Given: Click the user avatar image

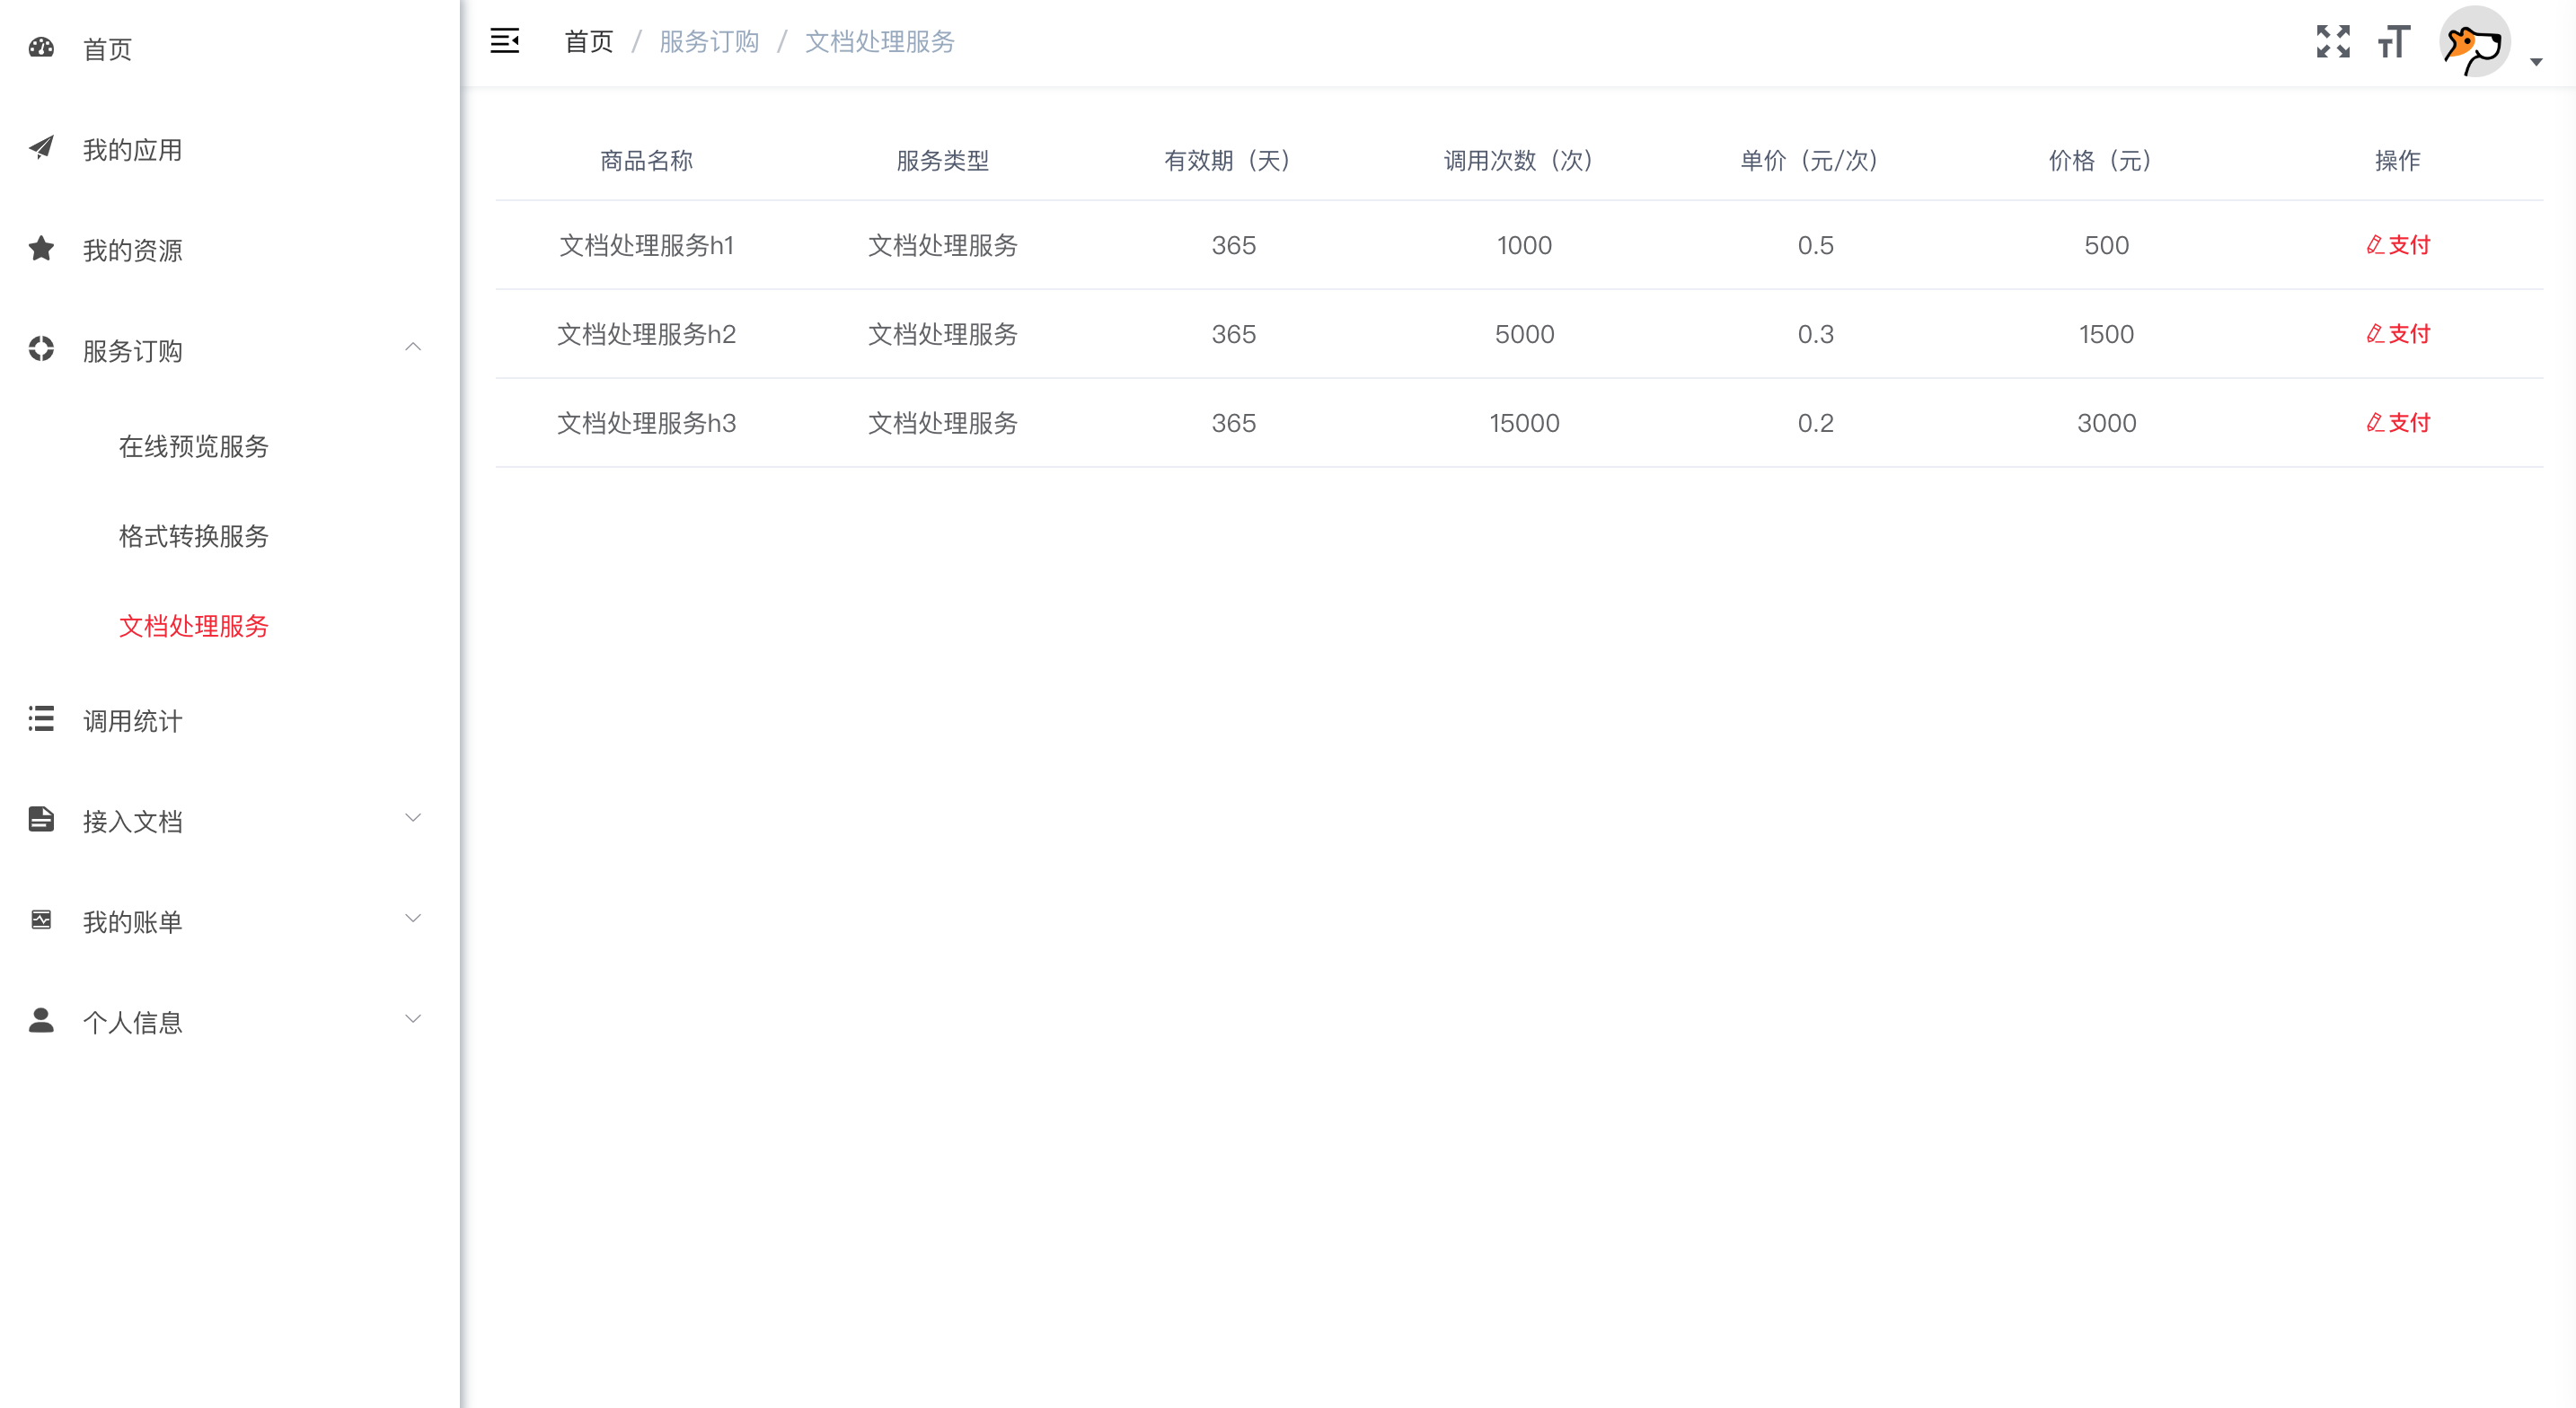Looking at the screenshot, I should coord(2474,42).
